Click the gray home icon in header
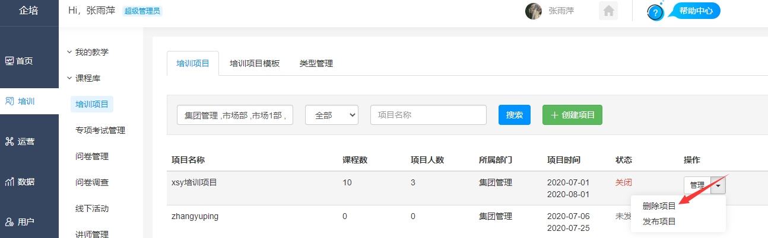This screenshot has height=238, width=768. [x=608, y=11]
